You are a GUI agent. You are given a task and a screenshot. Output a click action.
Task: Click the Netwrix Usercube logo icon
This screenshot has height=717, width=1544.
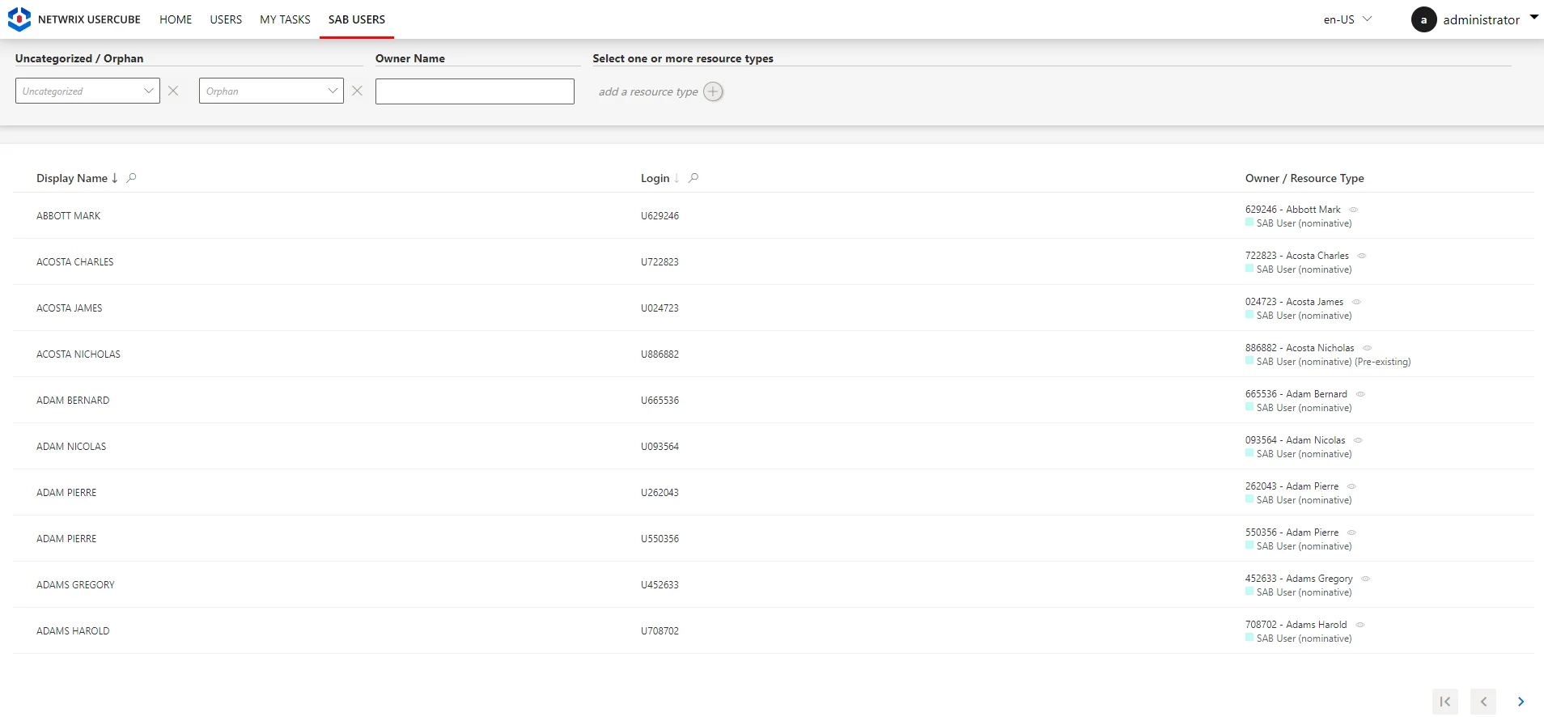pos(19,19)
